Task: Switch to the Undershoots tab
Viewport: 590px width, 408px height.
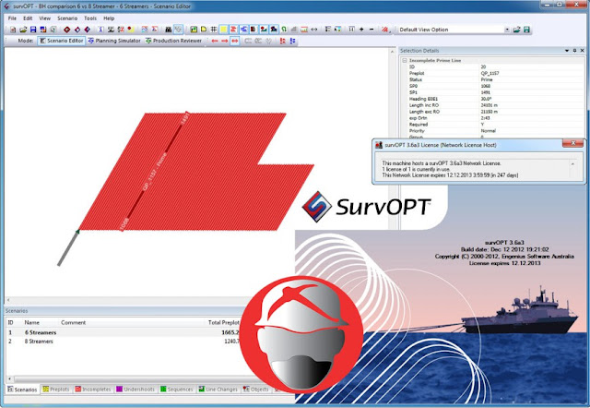Action: pyautogui.click(x=136, y=390)
